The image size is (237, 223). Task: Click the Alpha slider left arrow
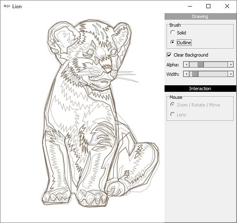(x=186, y=65)
